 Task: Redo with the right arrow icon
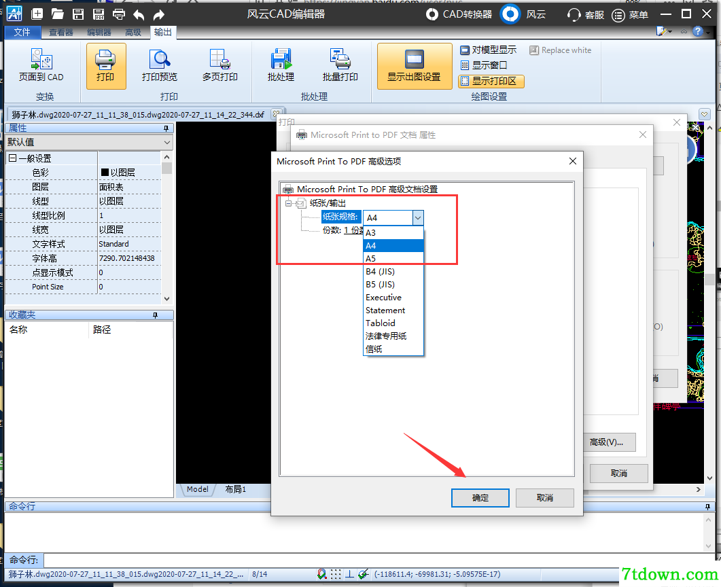[x=158, y=15]
